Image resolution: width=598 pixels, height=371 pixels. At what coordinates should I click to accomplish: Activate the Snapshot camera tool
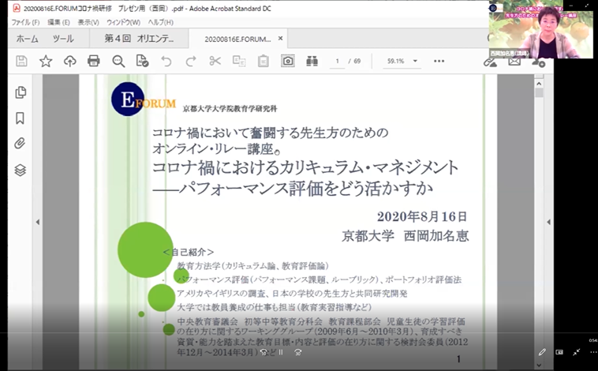[x=288, y=61]
